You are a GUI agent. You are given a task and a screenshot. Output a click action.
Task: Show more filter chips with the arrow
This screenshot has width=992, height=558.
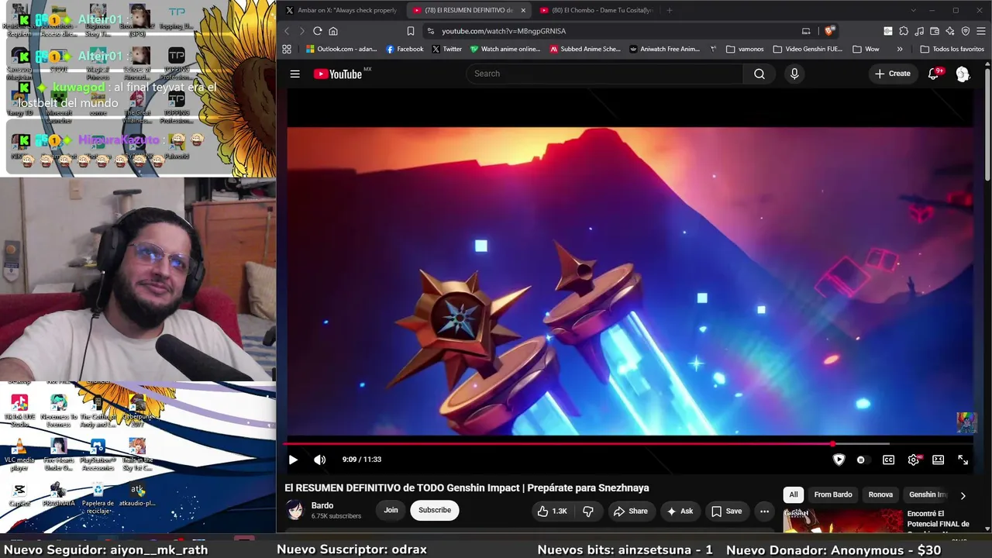(963, 495)
